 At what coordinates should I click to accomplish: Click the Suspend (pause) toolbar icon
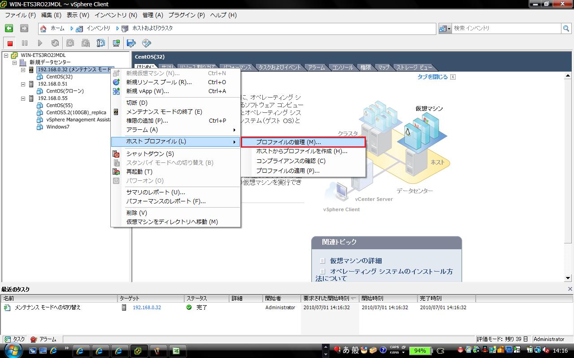coord(25,43)
